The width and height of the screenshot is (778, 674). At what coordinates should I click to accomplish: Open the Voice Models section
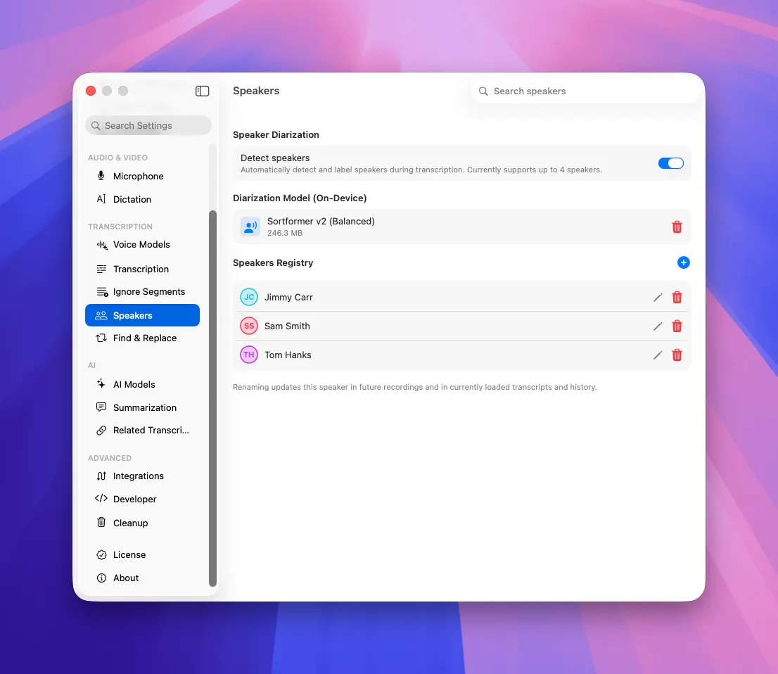[x=142, y=245]
